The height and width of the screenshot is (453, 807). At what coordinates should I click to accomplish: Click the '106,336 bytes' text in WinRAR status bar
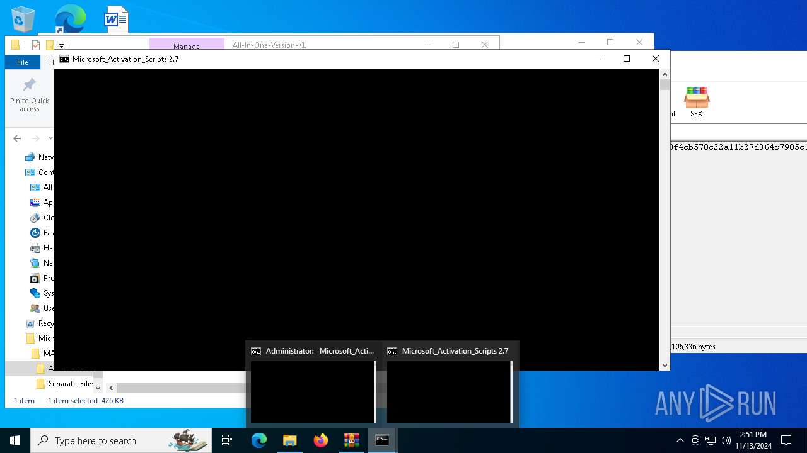[694, 347]
